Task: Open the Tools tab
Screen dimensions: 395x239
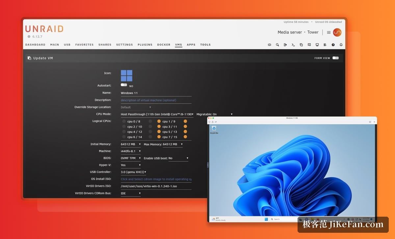Action: (205, 45)
